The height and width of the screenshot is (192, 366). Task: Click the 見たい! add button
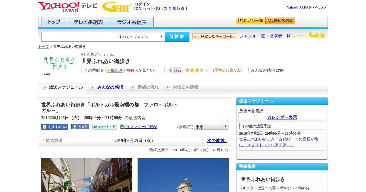pyautogui.click(x=115, y=70)
